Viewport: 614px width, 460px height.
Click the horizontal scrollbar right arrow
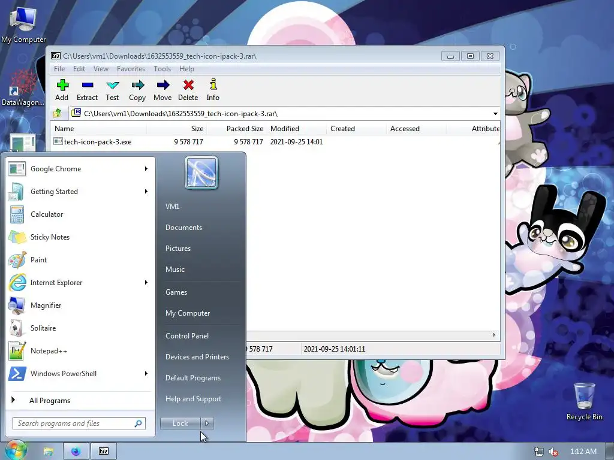pos(494,335)
